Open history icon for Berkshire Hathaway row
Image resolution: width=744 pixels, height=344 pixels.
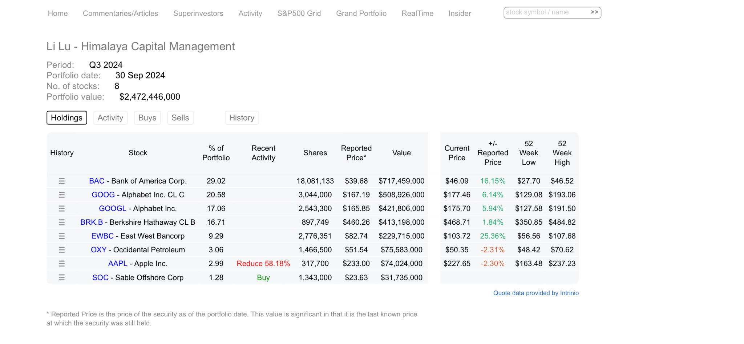(x=62, y=222)
